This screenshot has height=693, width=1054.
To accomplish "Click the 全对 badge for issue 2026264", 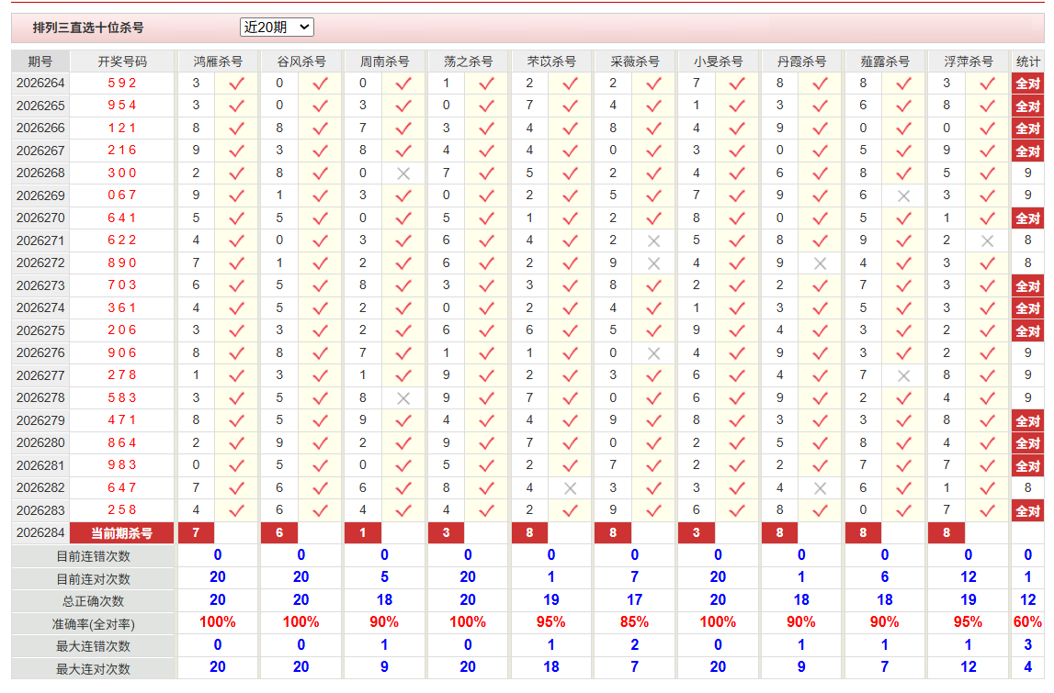I will click(x=1027, y=84).
